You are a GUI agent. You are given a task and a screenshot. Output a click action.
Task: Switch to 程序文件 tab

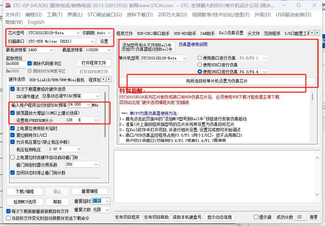(124, 33)
